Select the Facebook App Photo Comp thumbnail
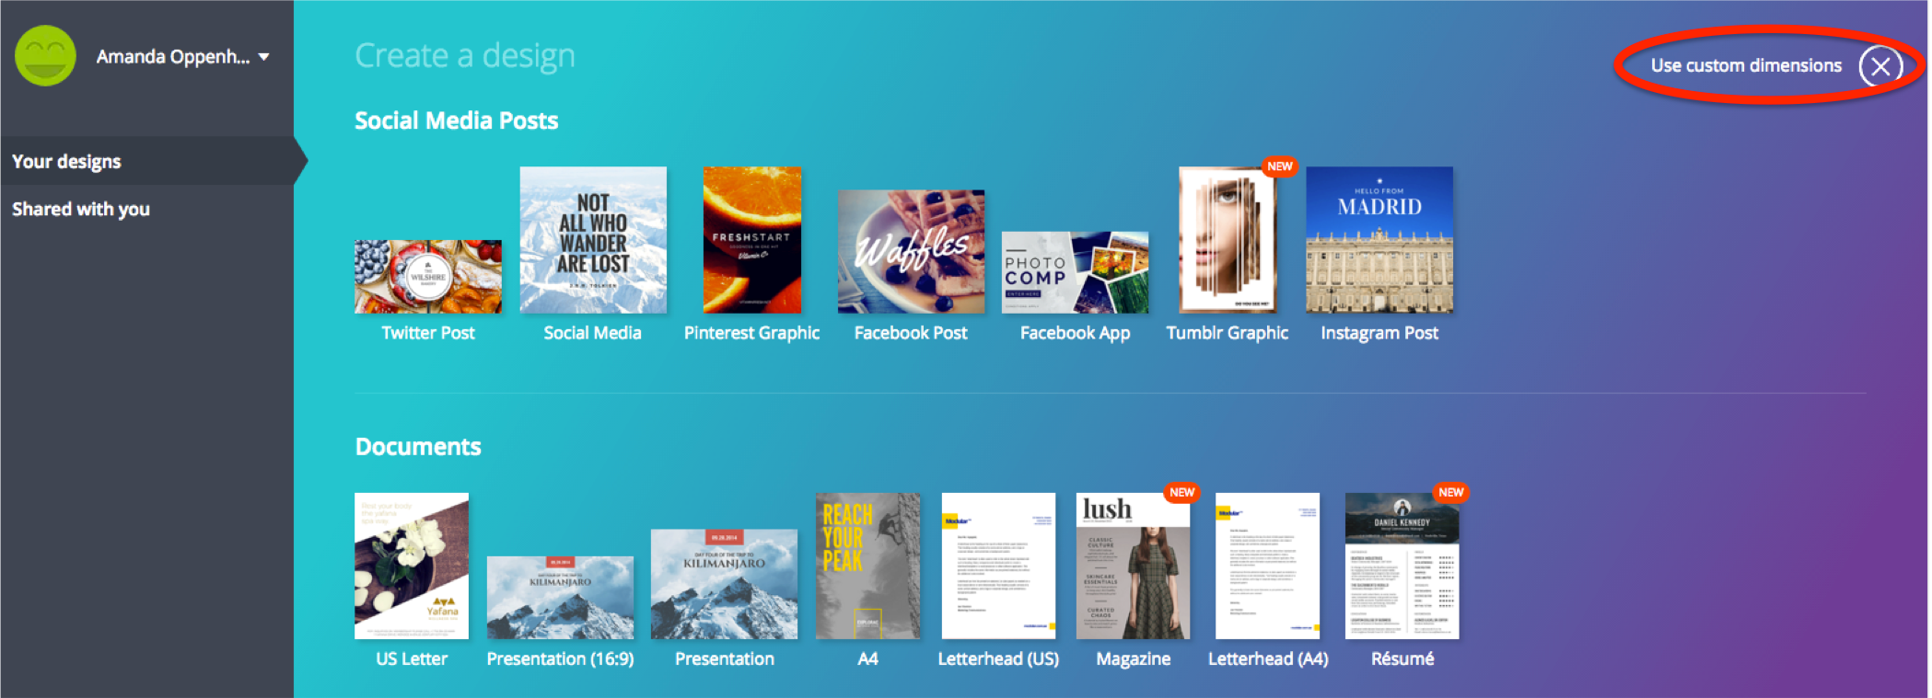1932x698 pixels. (1075, 272)
